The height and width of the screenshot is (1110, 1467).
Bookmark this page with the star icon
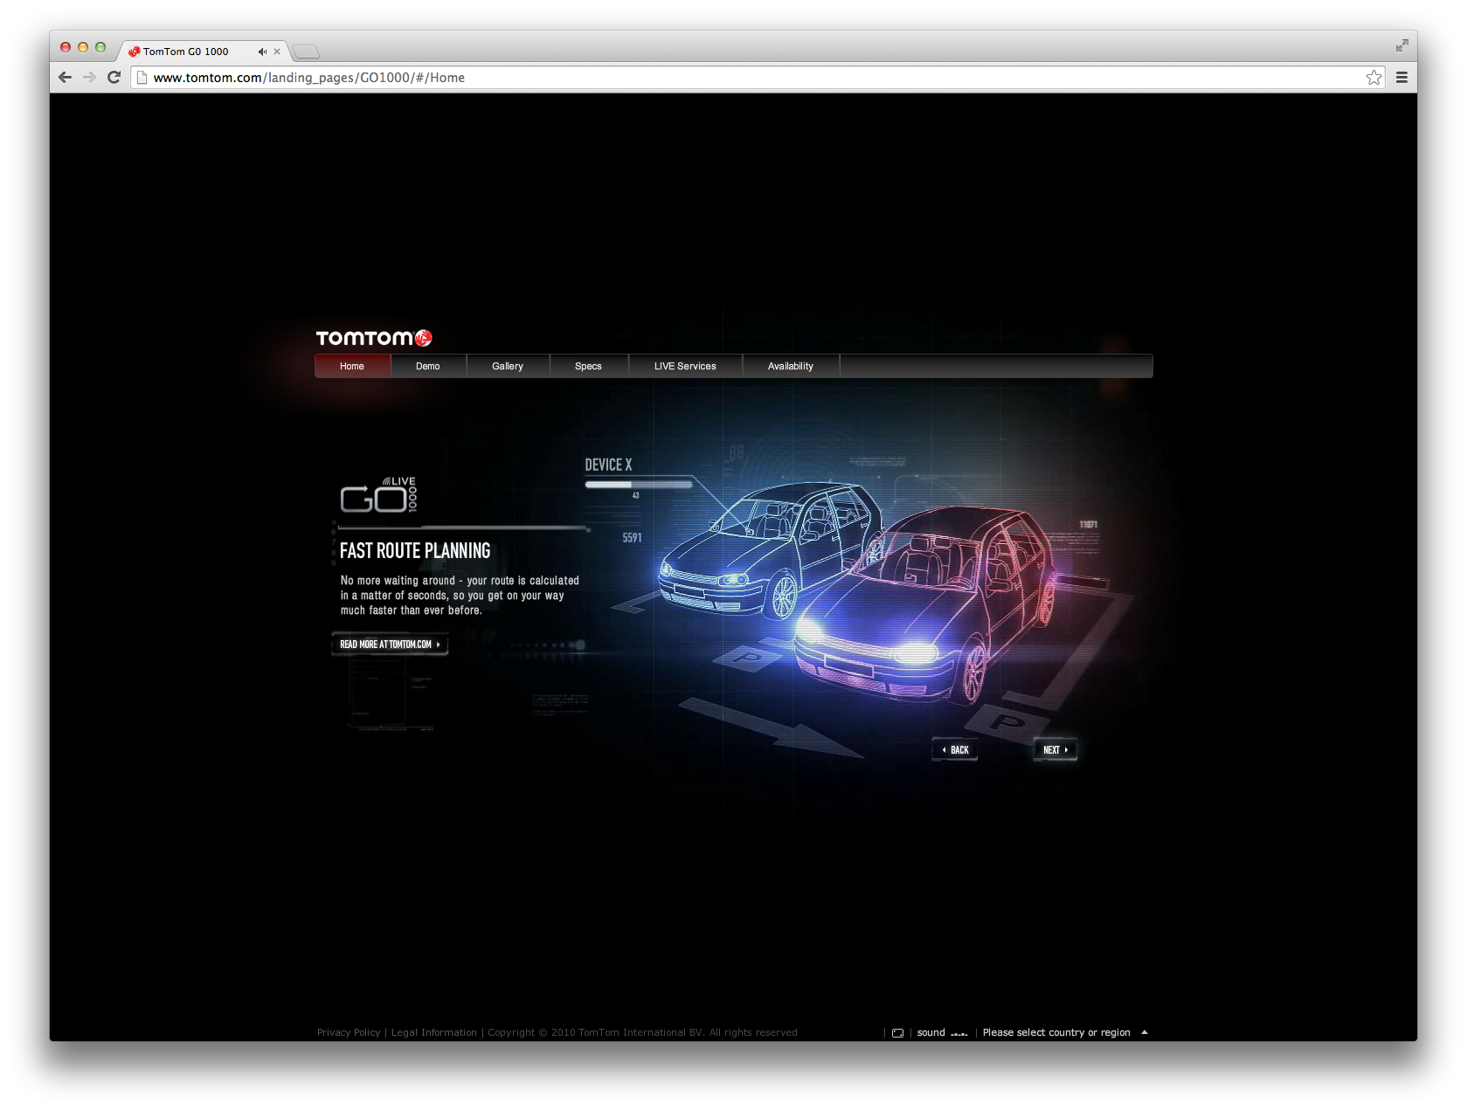tap(1374, 78)
